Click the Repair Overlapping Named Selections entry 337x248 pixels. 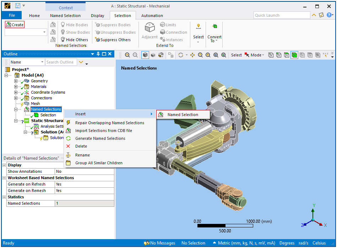[109, 123]
